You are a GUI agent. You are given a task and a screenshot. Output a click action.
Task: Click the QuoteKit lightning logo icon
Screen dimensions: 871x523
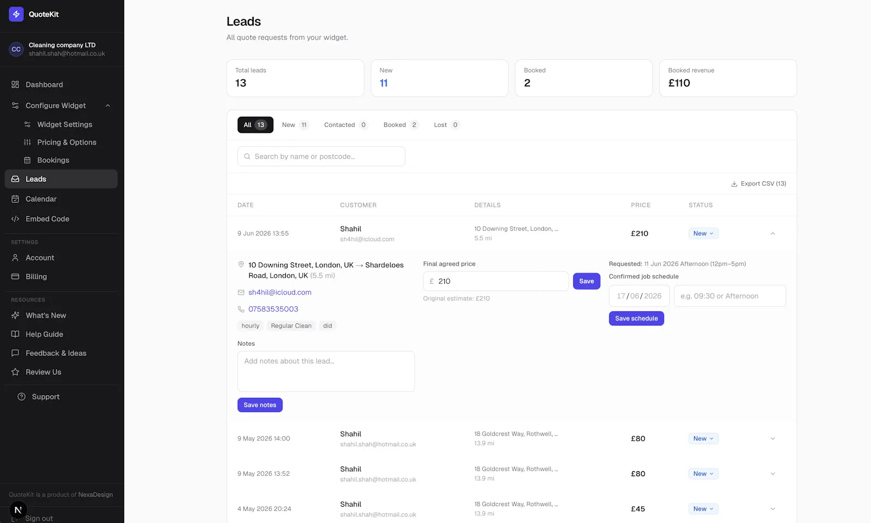tap(16, 14)
